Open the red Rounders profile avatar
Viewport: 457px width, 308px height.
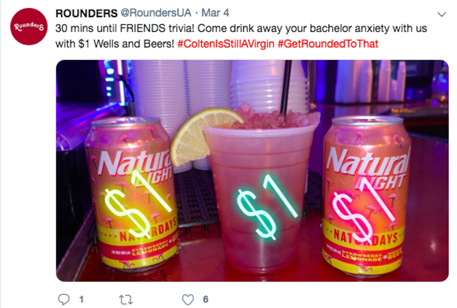tap(29, 27)
